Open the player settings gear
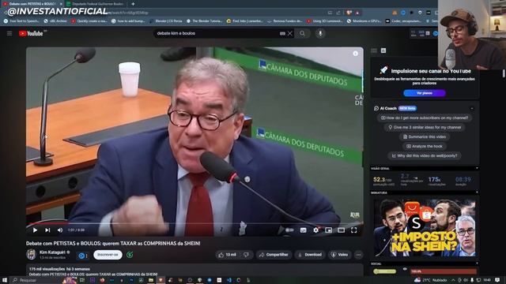 316,230
